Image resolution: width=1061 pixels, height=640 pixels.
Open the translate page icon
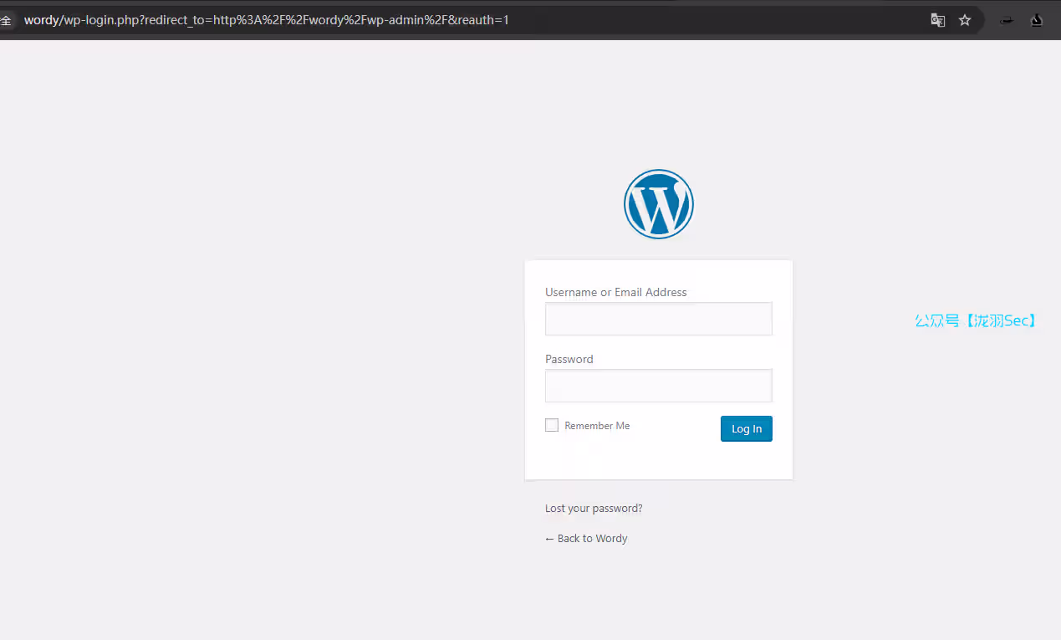pyautogui.click(x=938, y=20)
